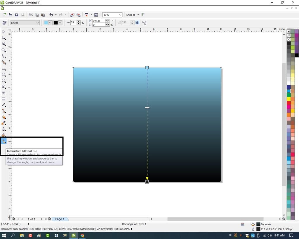Click the Copy fill properties icon

pos(144,23)
